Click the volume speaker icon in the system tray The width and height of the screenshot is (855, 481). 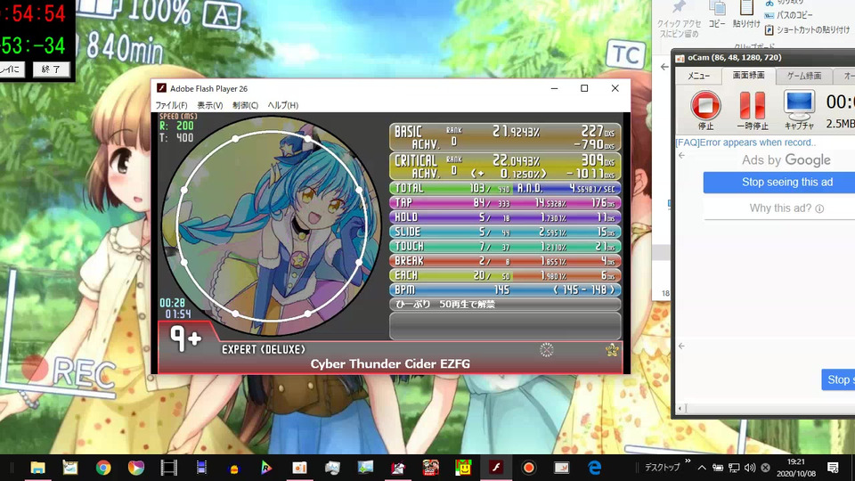(750, 468)
